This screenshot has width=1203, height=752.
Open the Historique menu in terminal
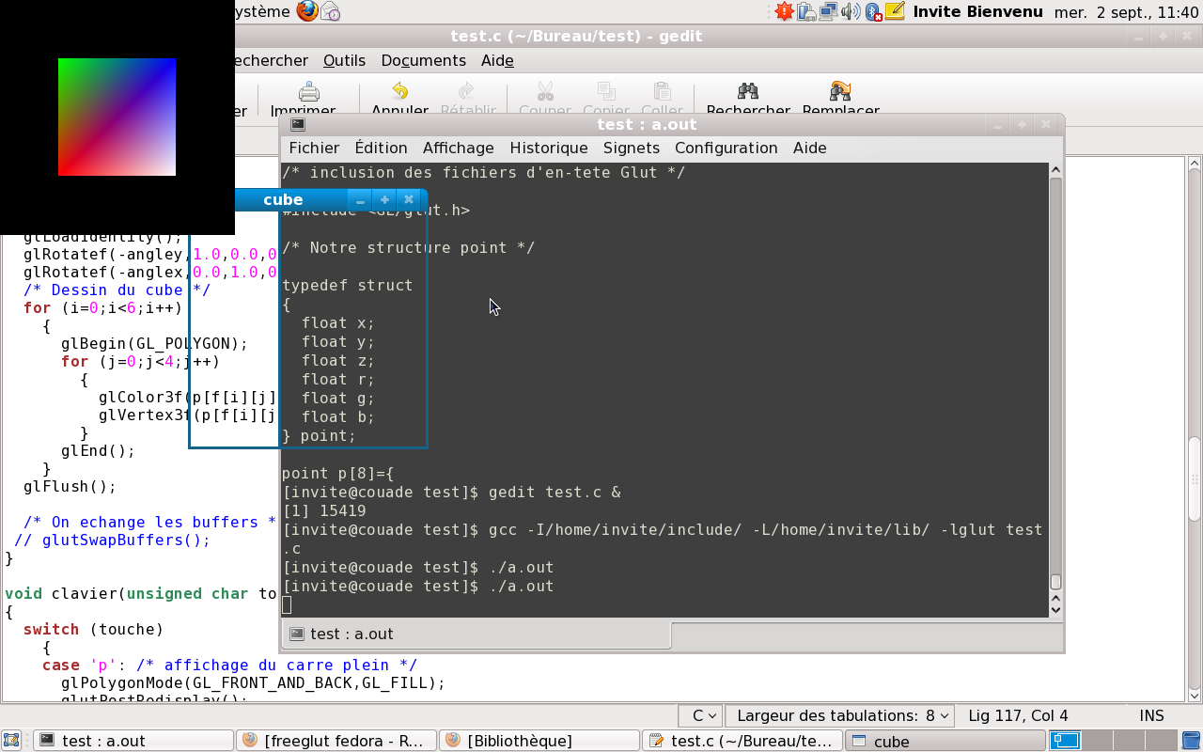tap(548, 148)
